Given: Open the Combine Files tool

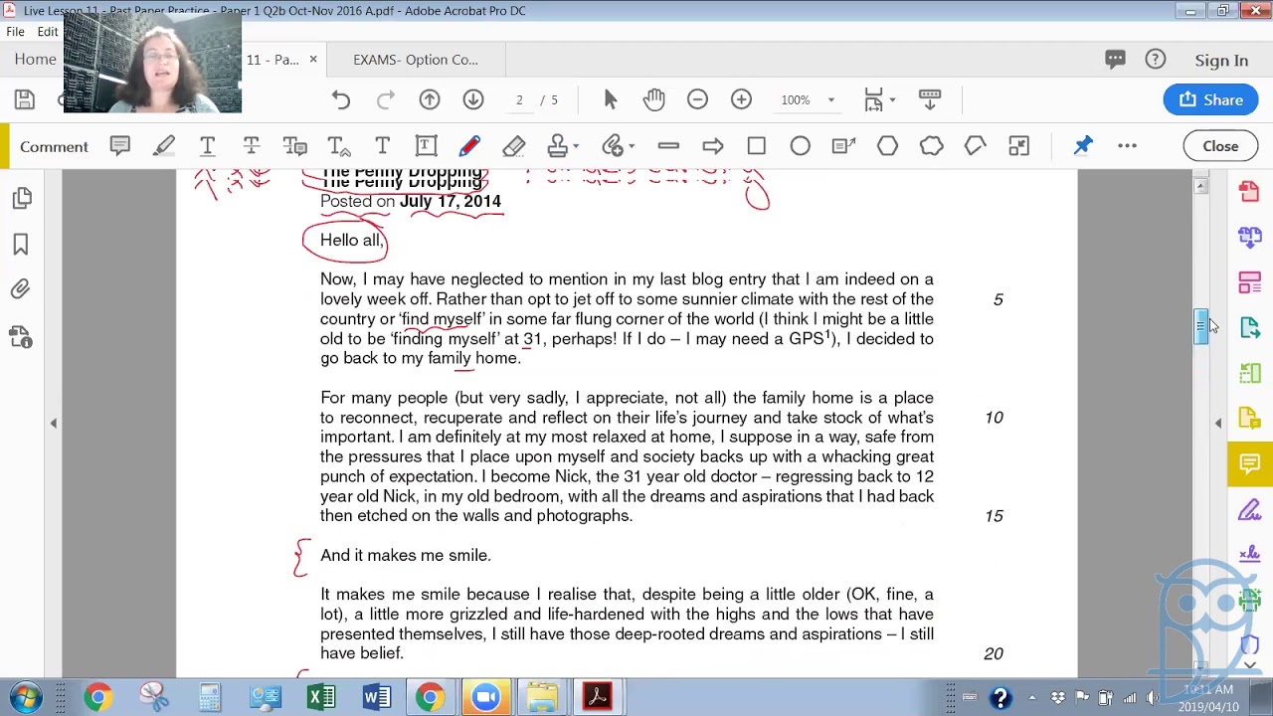Looking at the screenshot, I should point(1249,237).
